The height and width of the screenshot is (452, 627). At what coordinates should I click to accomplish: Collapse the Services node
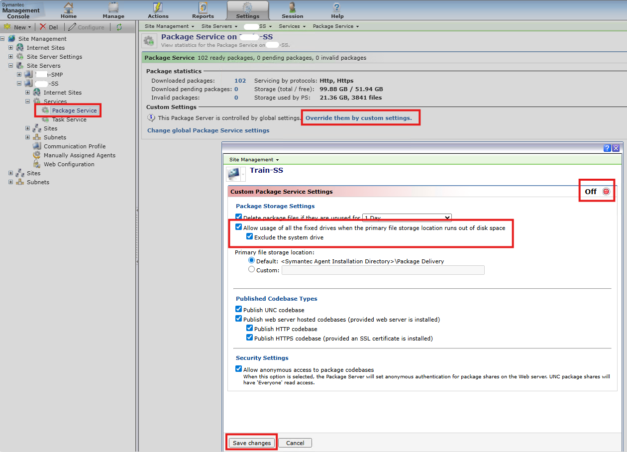click(28, 102)
